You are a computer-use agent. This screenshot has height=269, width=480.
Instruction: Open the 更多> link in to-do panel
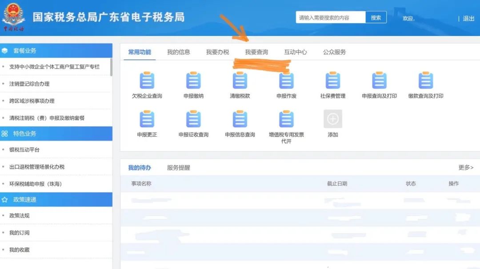(x=466, y=168)
